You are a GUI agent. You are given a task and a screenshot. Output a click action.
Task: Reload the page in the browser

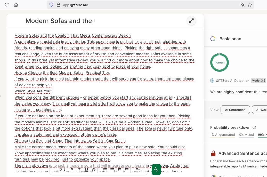coord(7,5)
